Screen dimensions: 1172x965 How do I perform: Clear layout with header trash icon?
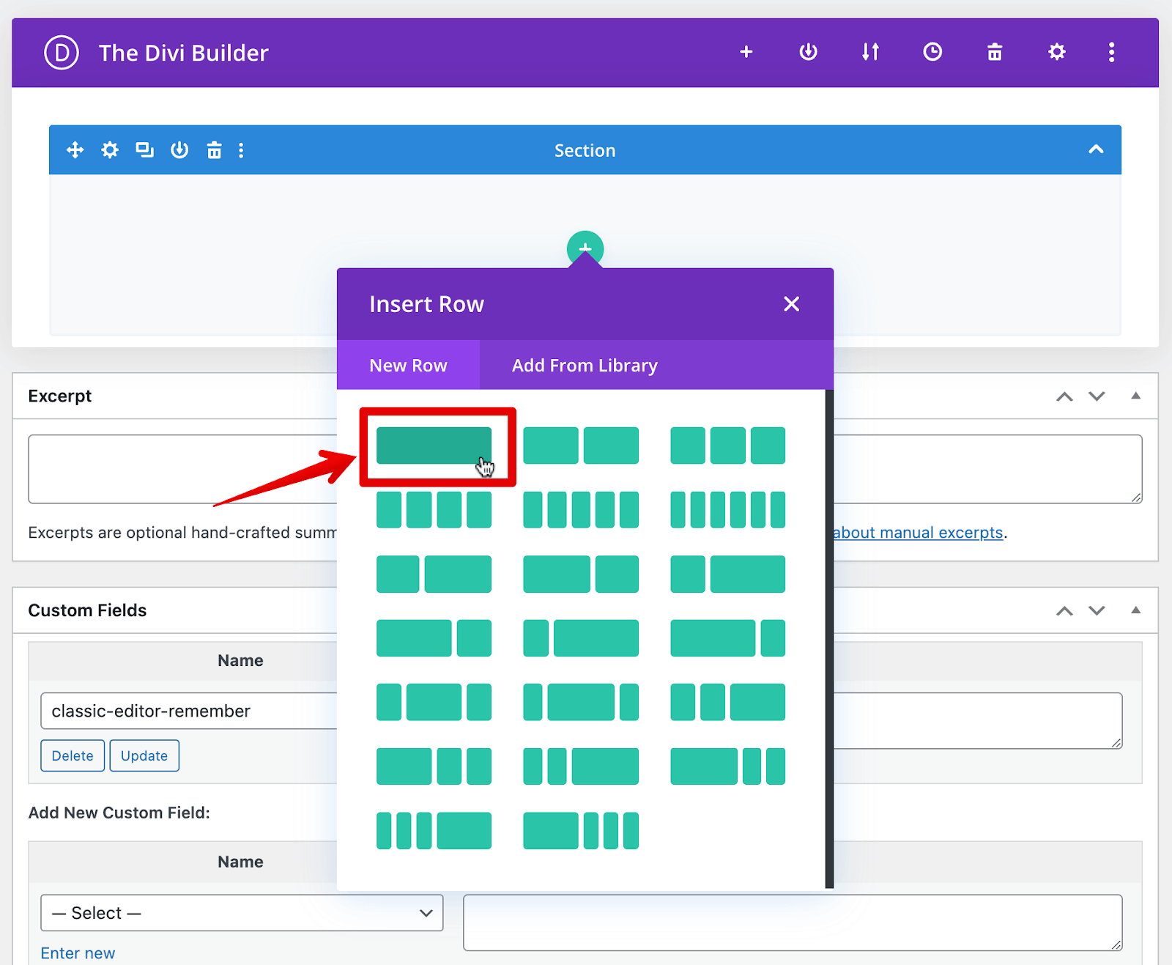(x=994, y=52)
